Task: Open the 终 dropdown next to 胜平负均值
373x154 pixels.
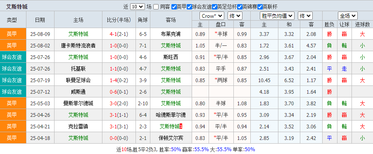Action: pos(305,16)
